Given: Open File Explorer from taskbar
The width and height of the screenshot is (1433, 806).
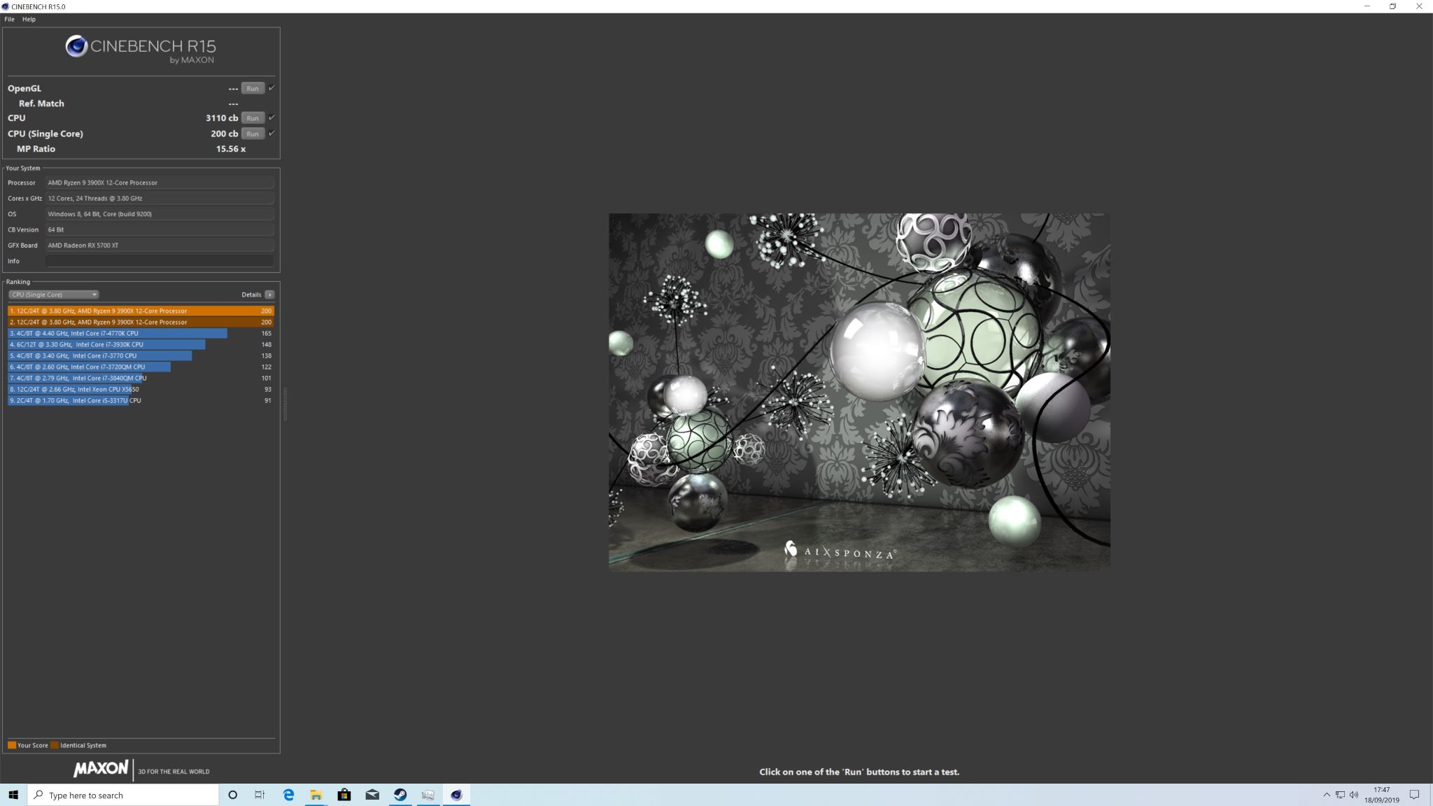Looking at the screenshot, I should click(x=316, y=795).
